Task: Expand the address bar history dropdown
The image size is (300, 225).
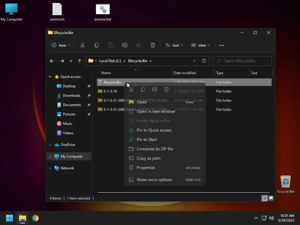Action: [x=194, y=61]
